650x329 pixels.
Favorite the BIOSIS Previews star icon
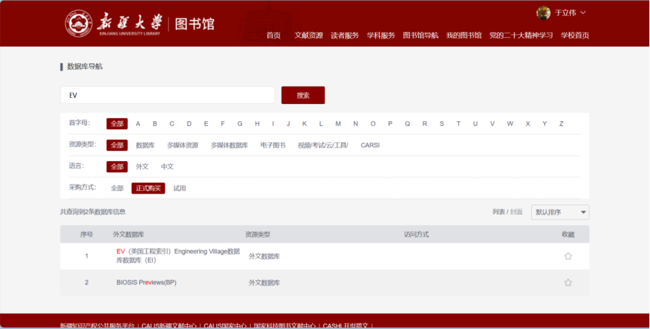click(568, 282)
